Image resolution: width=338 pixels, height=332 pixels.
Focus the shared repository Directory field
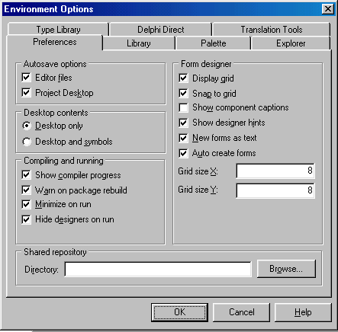pyautogui.click(x=158, y=270)
